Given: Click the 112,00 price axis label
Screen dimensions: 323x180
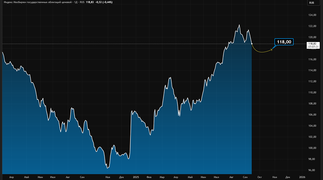Looking at the screenshot, I should point(312,81).
